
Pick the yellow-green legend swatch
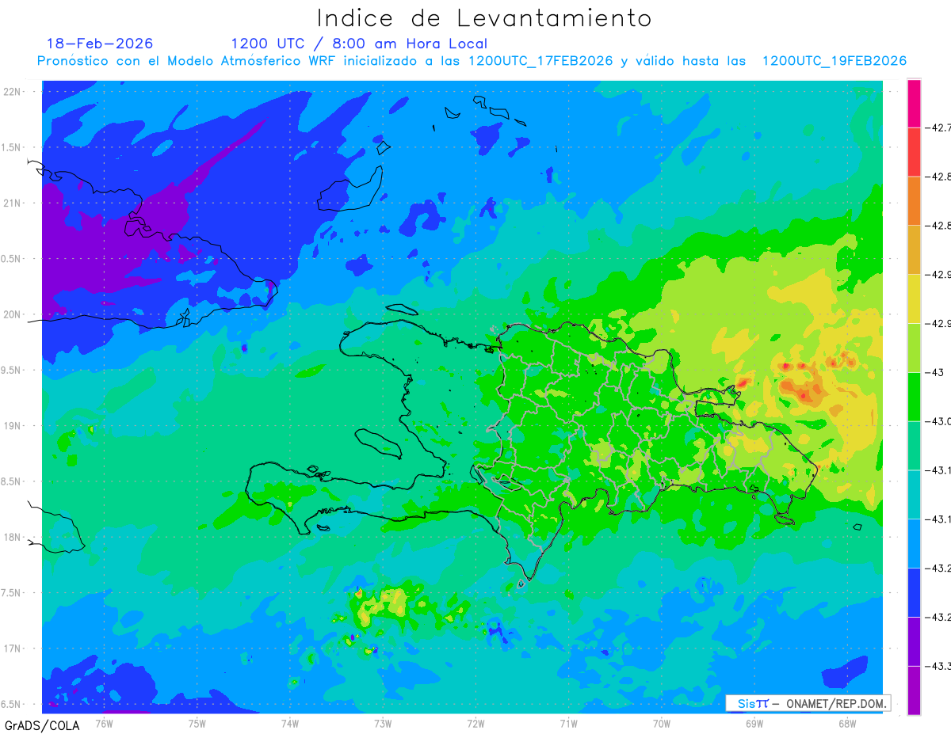click(x=914, y=348)
